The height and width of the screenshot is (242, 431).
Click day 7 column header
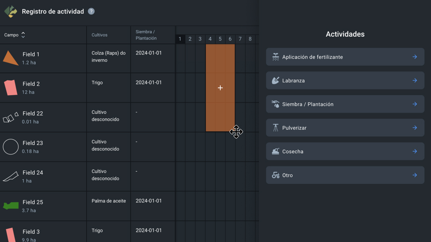point(240,39)
